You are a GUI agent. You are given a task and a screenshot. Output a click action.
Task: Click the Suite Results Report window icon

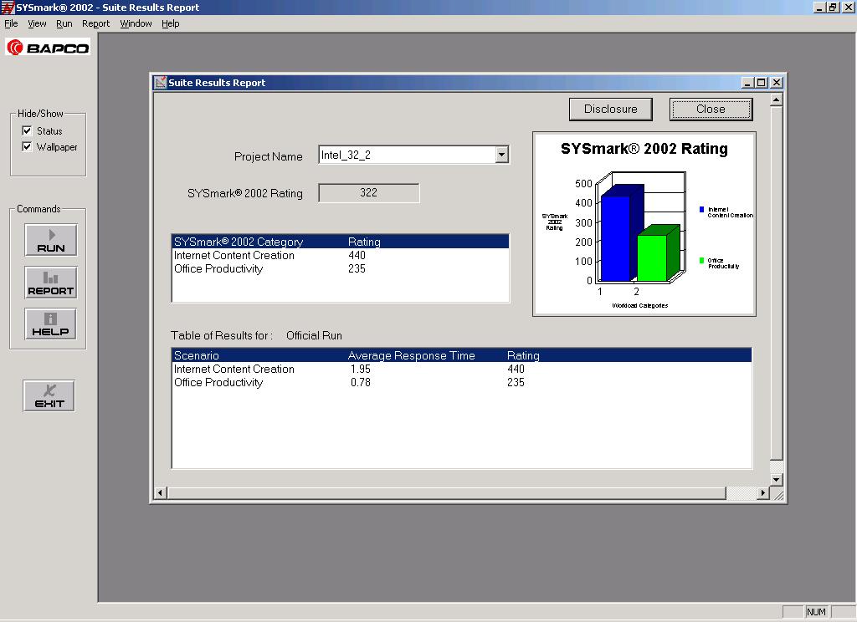[x=160, y=83]
